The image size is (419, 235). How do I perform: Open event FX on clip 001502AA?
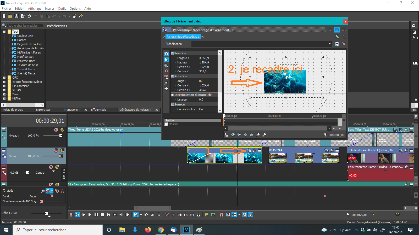332,150
